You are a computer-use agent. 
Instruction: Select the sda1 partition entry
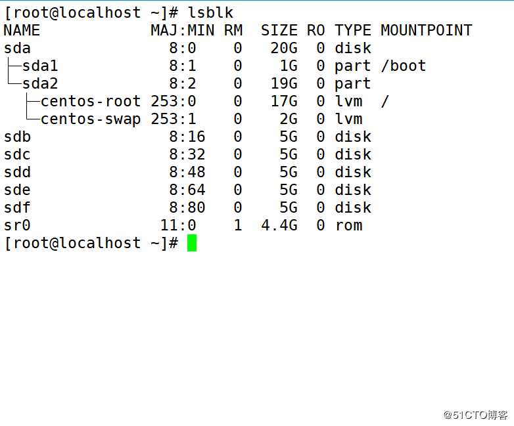[40, 66]
